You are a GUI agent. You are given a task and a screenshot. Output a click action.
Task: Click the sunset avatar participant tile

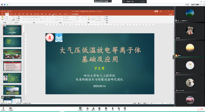pyautogui.click(x=190, y=47)
